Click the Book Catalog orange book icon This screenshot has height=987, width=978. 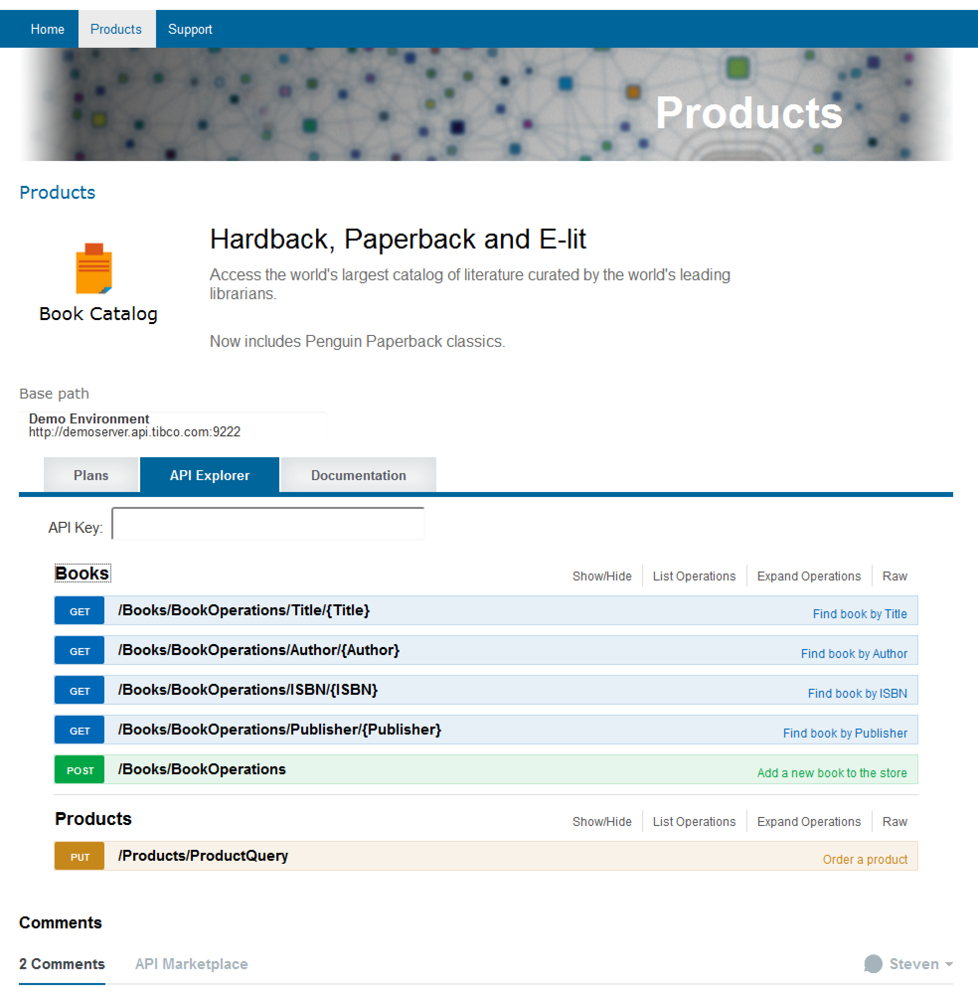click(94, 268)
